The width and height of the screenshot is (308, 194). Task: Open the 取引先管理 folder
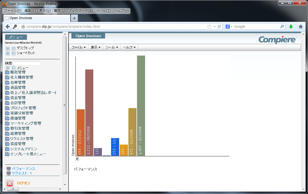[17, 128]
